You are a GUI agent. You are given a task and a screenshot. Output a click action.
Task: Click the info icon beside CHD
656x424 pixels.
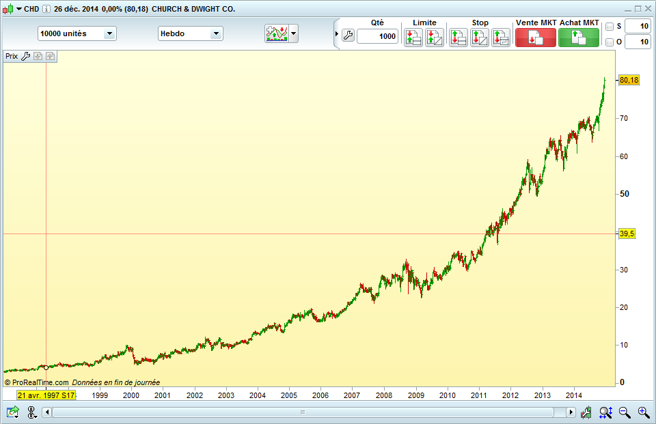coord(46,9)
